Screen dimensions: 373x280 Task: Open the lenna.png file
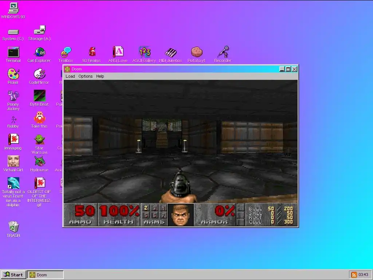click(13, 142)
